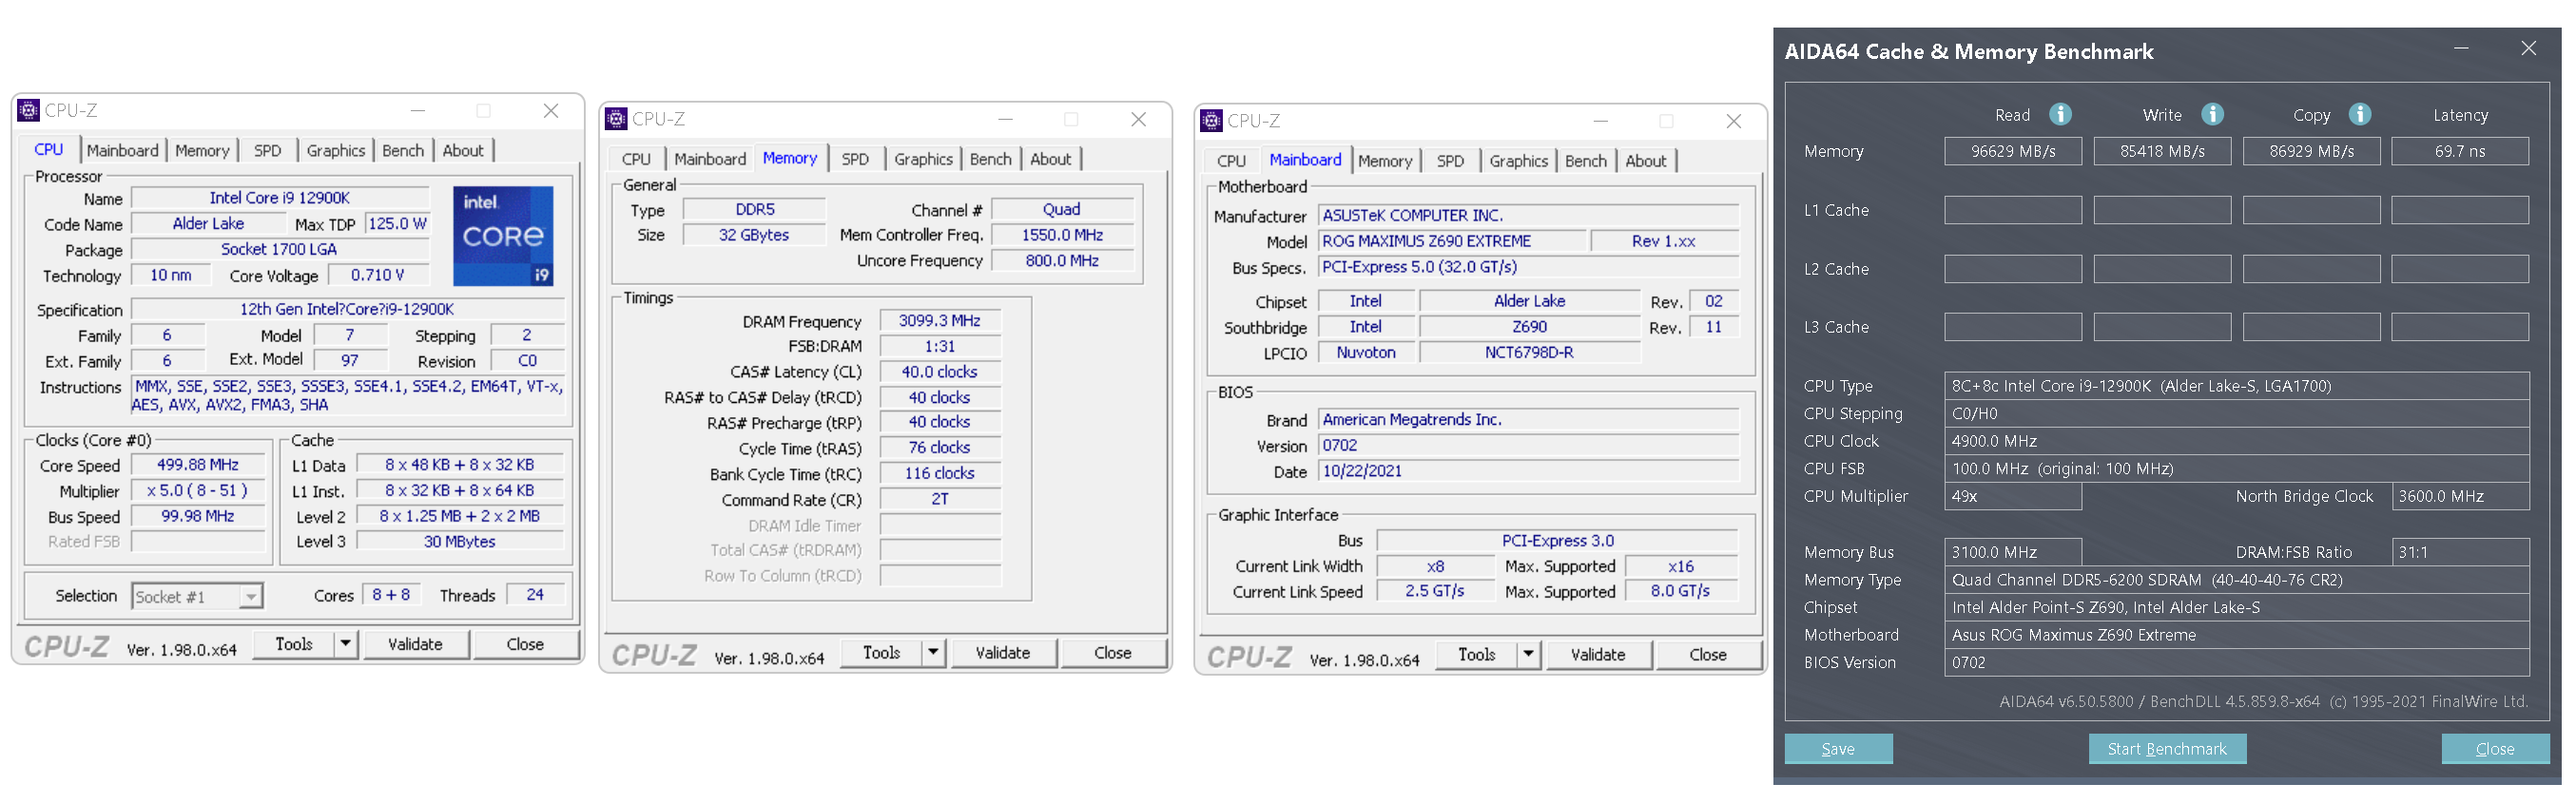Click the empty L2 Cache Write field
2576x803 pixels.
(x=2162, y=269)
